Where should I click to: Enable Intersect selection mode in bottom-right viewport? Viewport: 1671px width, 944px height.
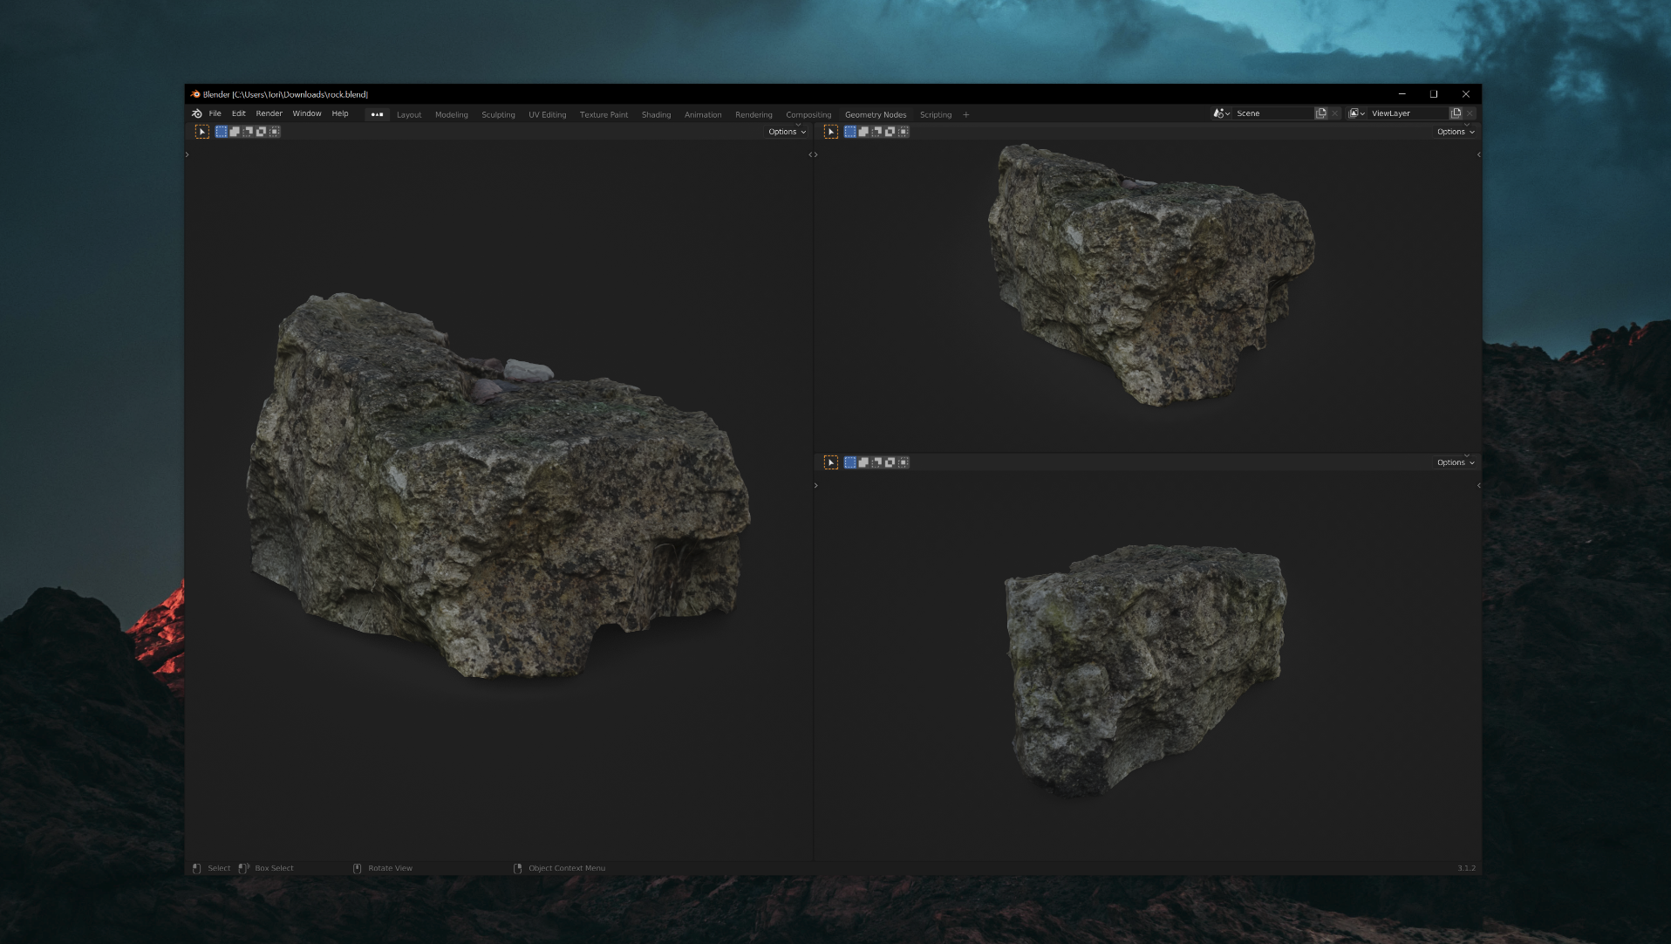point(904,462)
